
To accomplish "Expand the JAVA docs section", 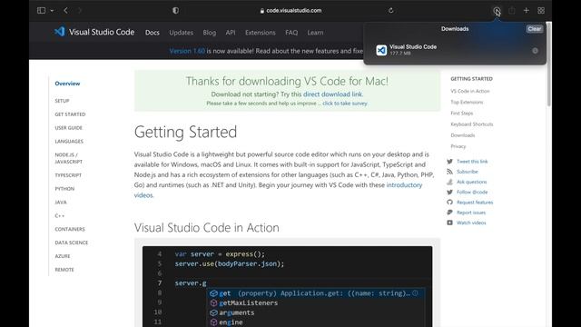I will pos(61,202).
